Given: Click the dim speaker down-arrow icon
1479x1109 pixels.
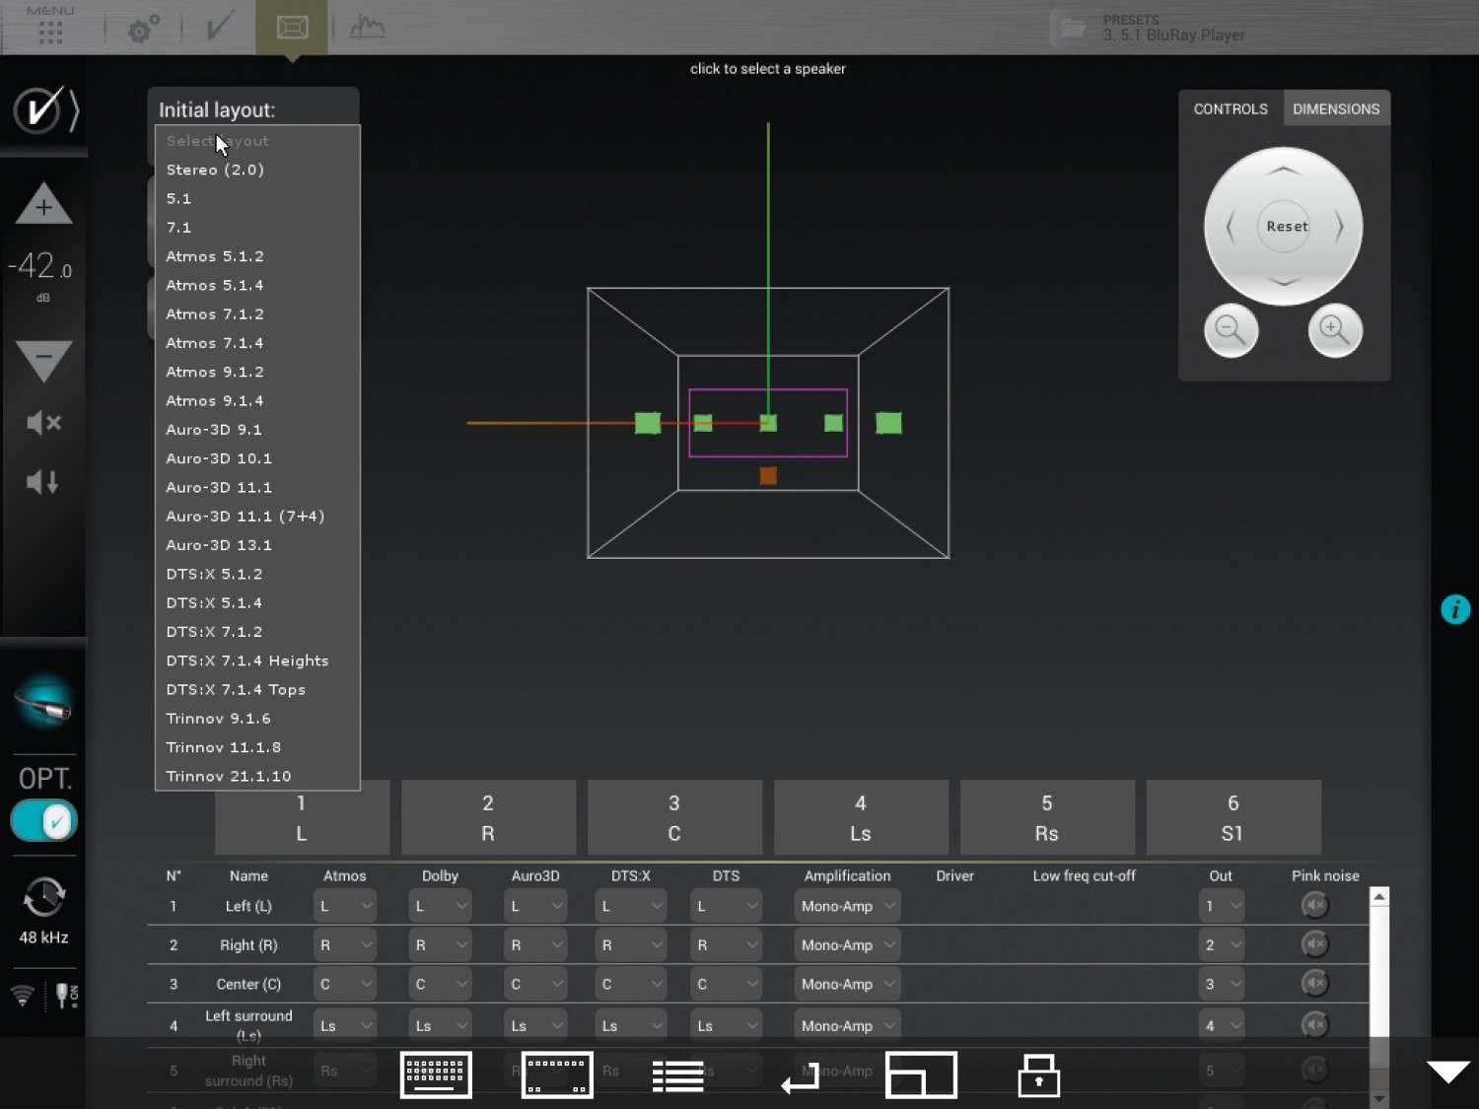Looking at the screenshot, I should pos(42,482).
